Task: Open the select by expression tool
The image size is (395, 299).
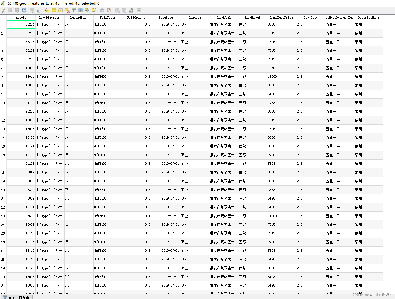Action: 47,10
